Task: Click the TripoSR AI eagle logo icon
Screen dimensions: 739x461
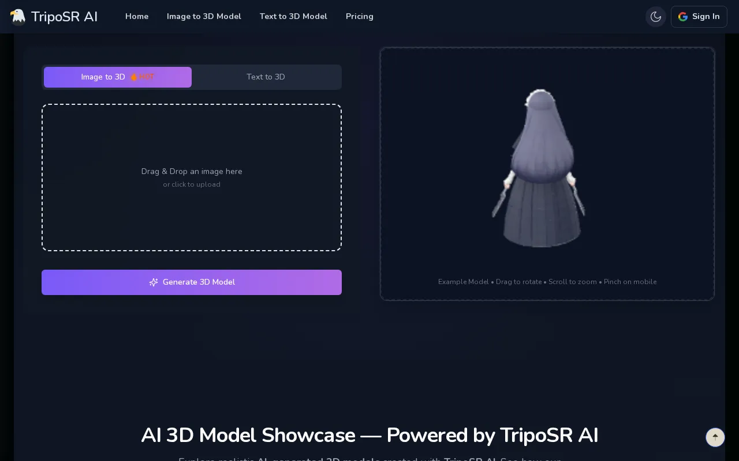Action: click(18, 17)
